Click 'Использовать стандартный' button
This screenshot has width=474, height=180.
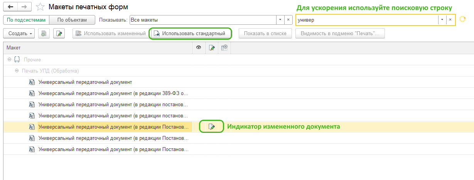click(x=190, y=34)
